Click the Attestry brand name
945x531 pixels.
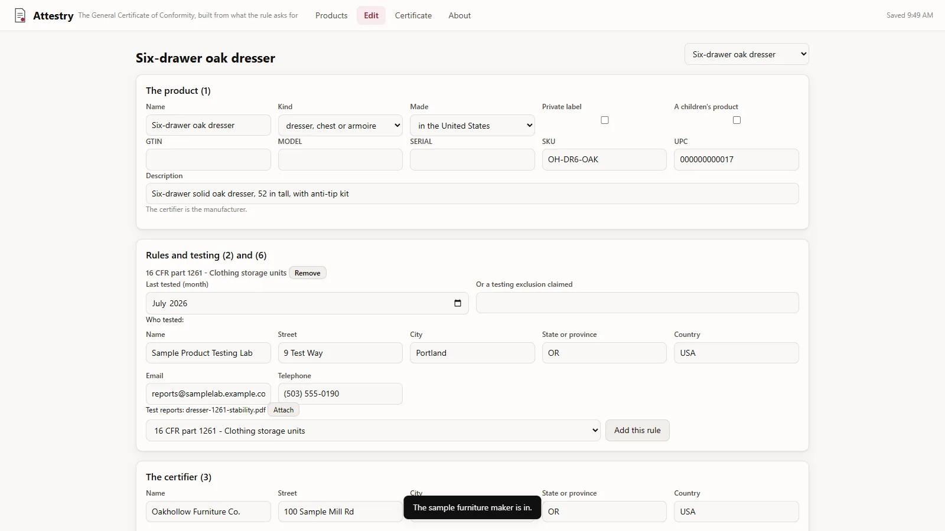tap(53, 16)
